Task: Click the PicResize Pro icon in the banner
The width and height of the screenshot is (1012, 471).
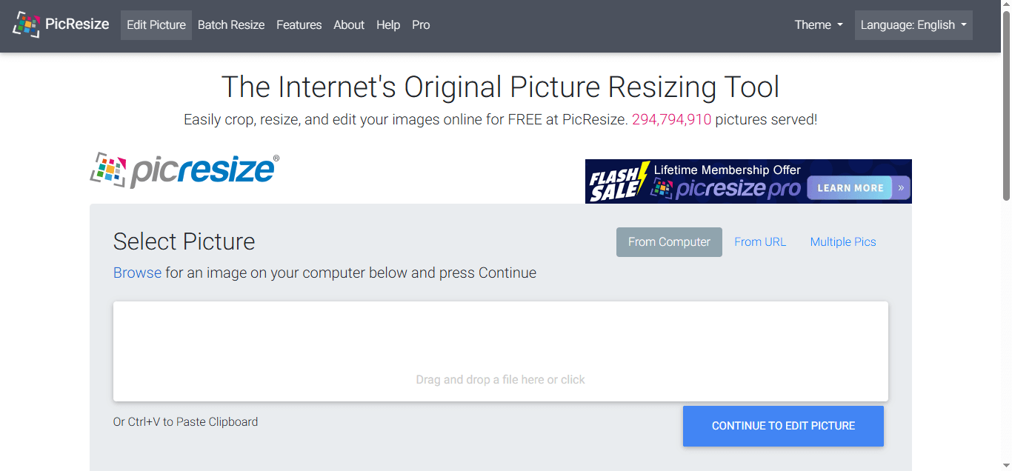Action: click(x=662, y=187)
